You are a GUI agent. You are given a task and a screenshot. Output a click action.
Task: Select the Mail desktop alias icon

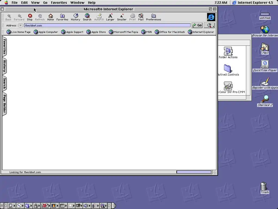(x=265, y=47)
